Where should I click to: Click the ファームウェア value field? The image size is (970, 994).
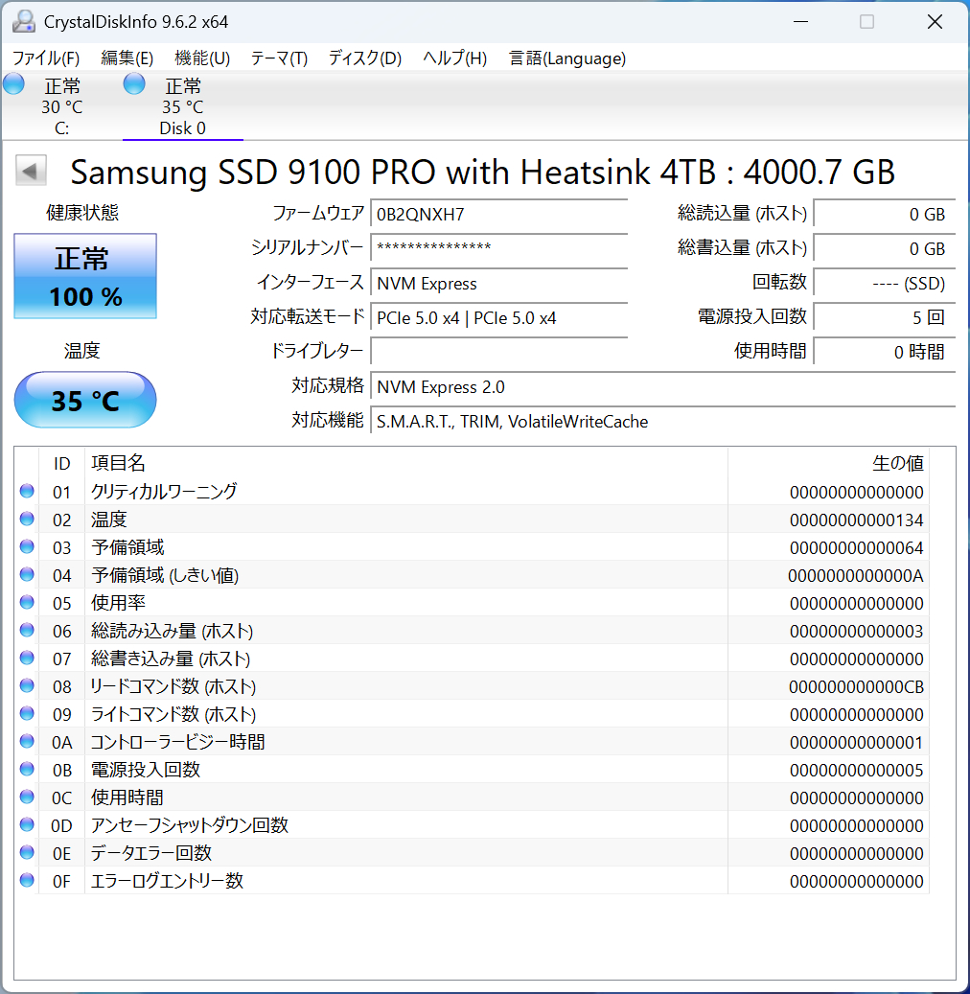click(498, 214)
